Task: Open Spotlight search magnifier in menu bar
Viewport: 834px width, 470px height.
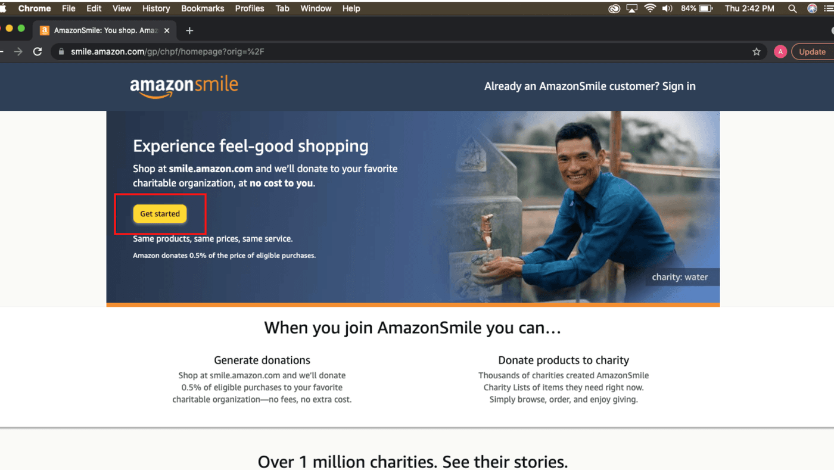Action: click(792, 8)
